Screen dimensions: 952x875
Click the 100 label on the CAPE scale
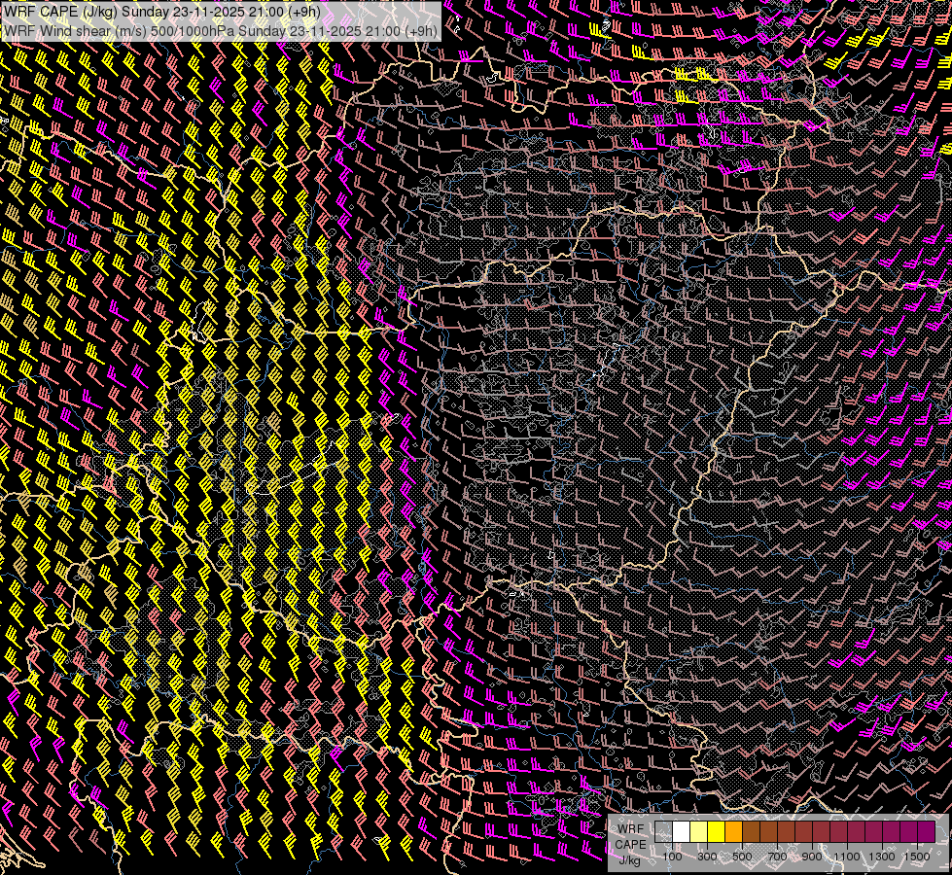672,856
